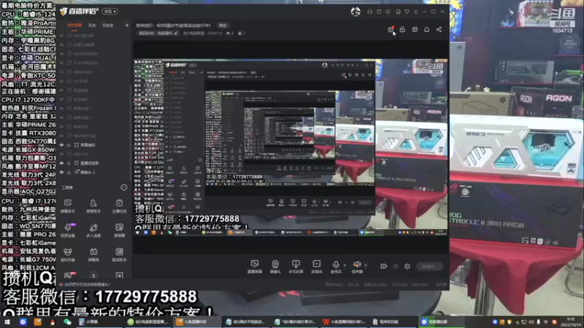Select the 屏幕捕获 source row
This screenshot has height=328, width=584.
(x=94, y=145)
